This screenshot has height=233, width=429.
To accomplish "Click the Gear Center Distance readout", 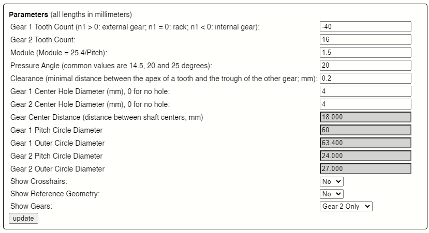I will point(365,117).
